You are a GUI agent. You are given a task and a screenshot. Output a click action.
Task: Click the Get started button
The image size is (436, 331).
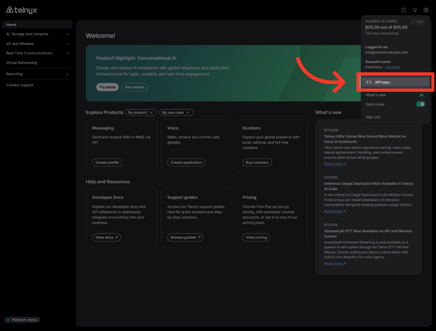pos(135,87)
